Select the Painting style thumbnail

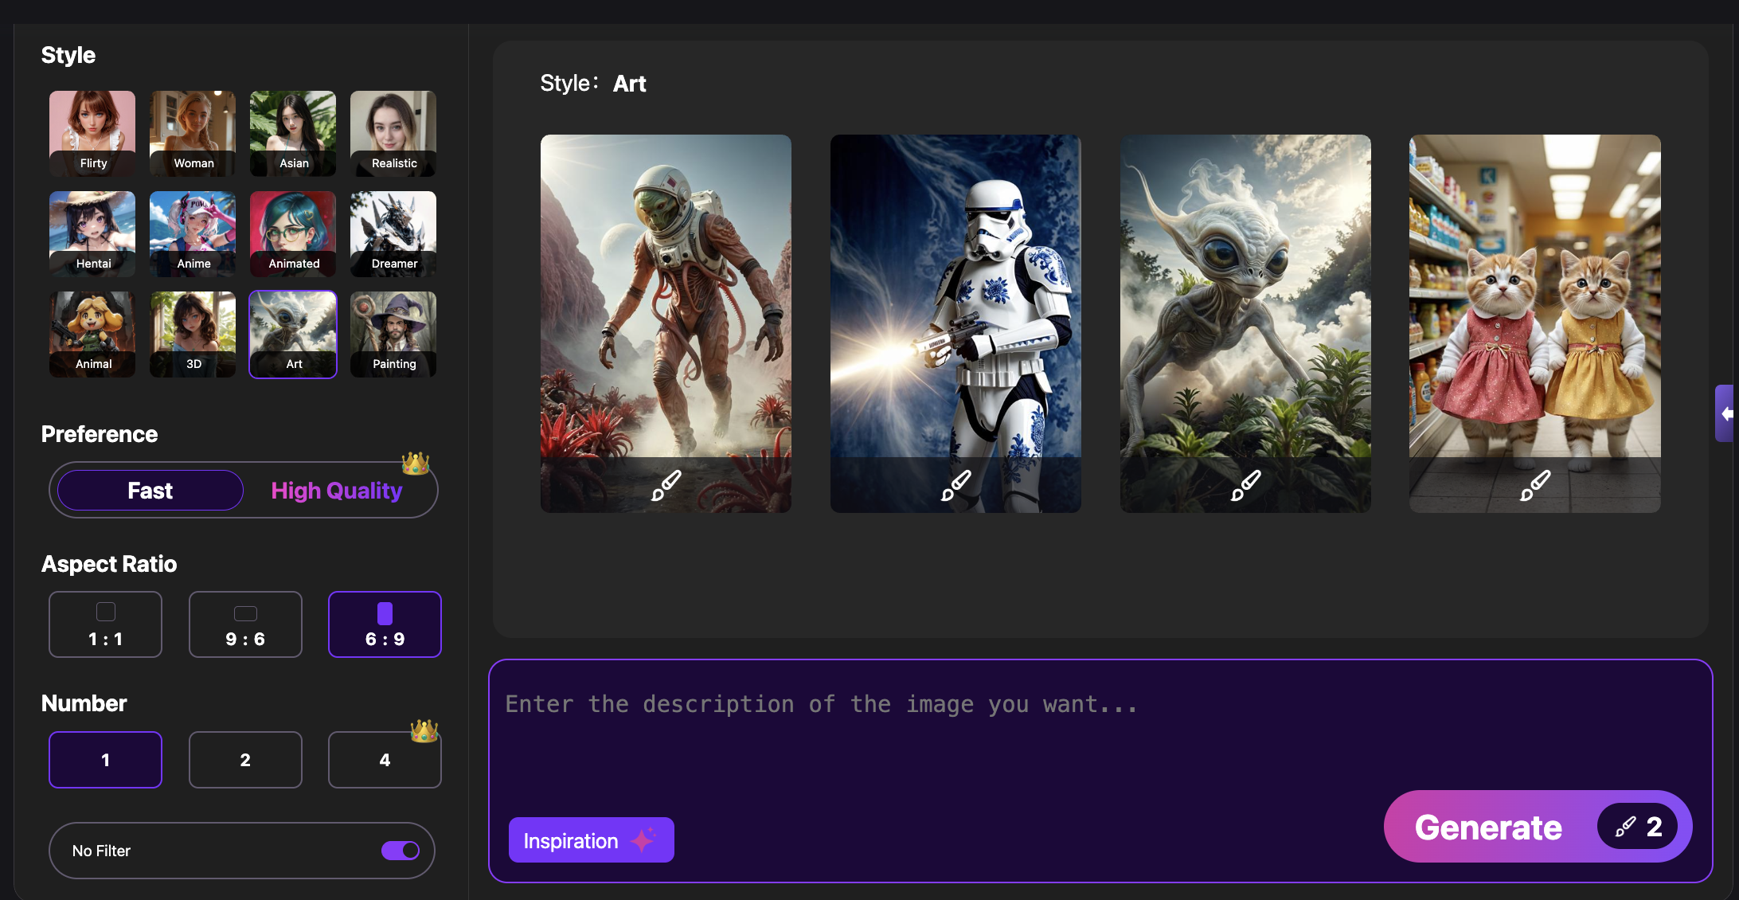[393, 334]
